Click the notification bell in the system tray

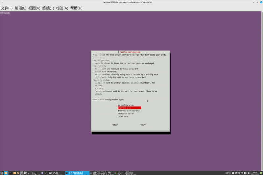click(x=233, y=173)
